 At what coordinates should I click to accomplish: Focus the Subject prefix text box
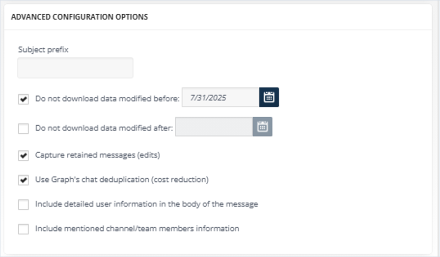click(75, 68)
